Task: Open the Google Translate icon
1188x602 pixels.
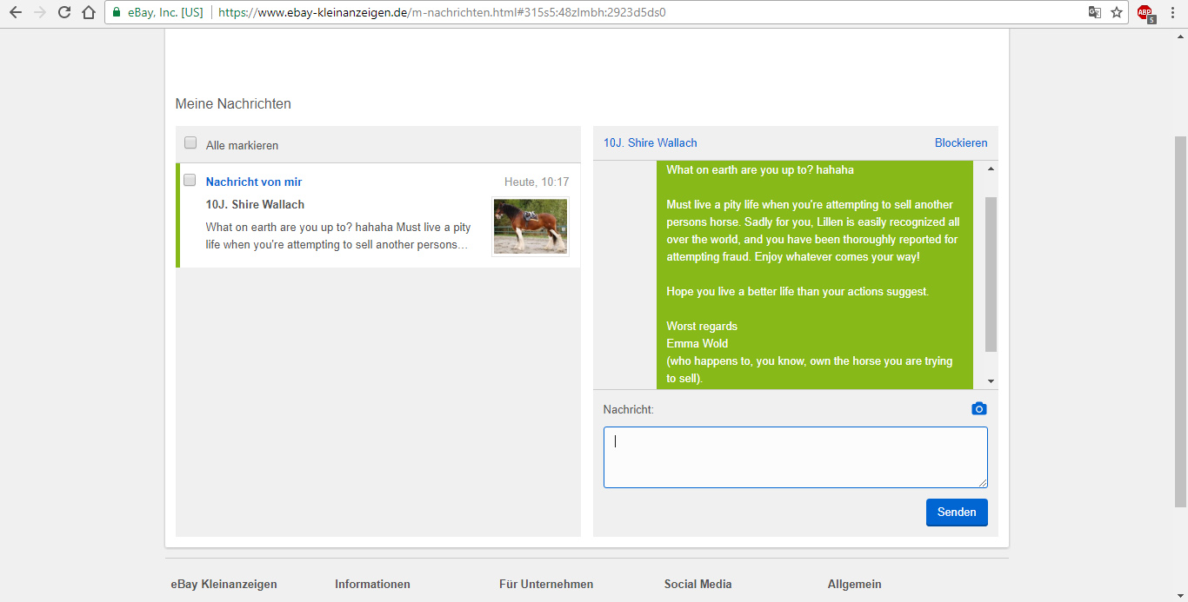Action: coord(1095,13)
